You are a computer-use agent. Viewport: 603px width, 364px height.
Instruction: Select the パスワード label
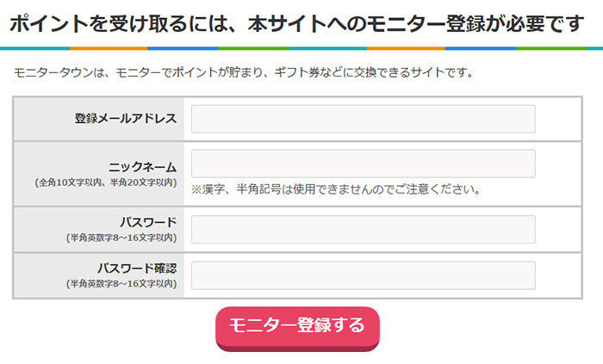pyautogui.click(x=148, y=223)
